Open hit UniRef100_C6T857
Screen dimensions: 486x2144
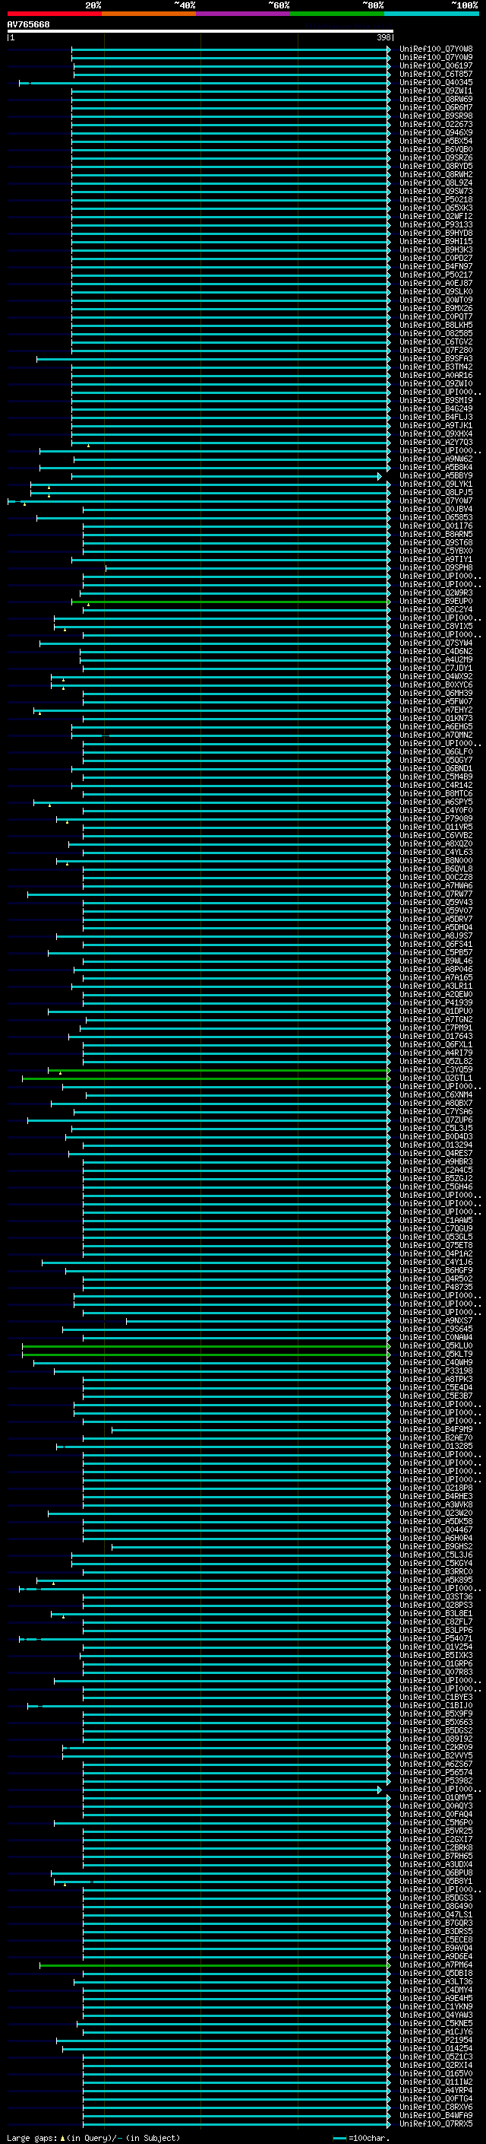[435, 74]
